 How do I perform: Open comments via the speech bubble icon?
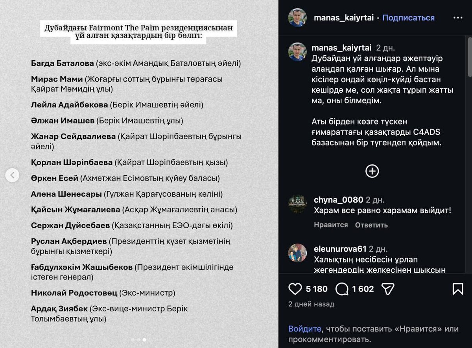(x=342, y=289)
